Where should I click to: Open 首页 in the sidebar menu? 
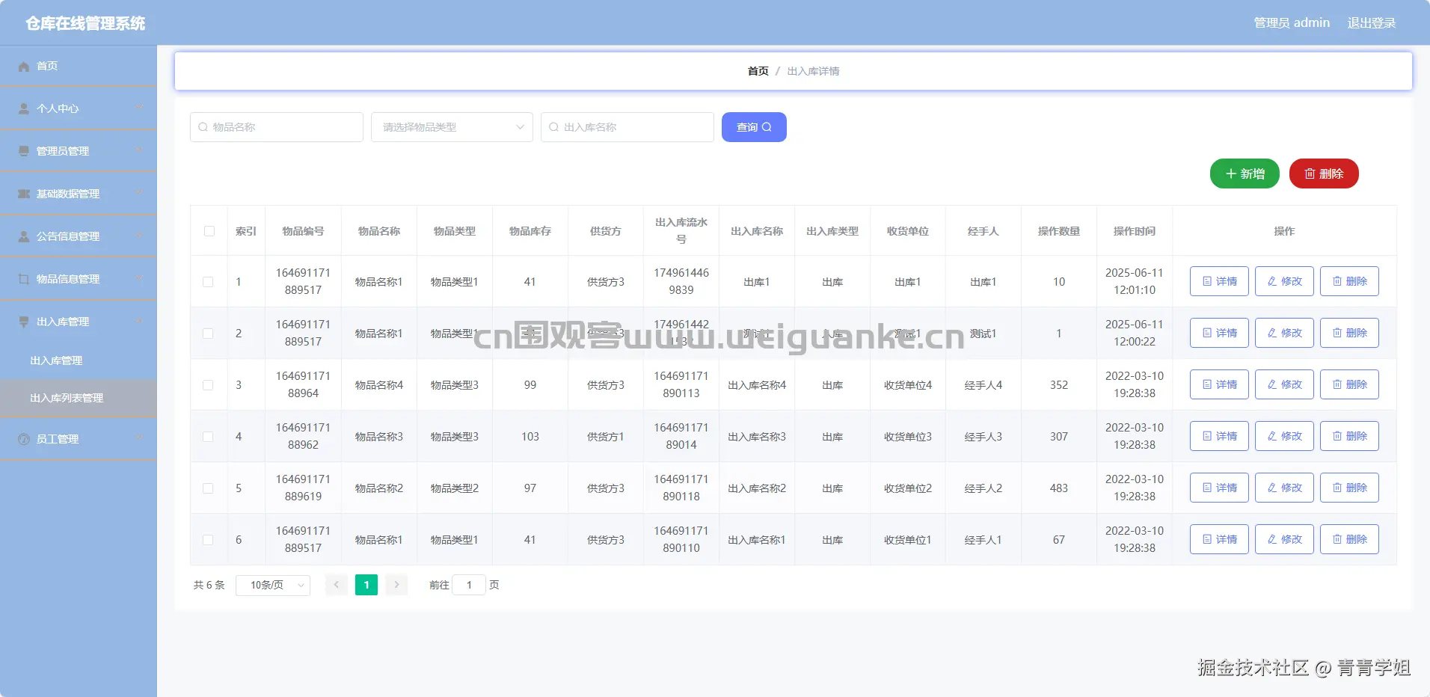[x=79, y=67]
